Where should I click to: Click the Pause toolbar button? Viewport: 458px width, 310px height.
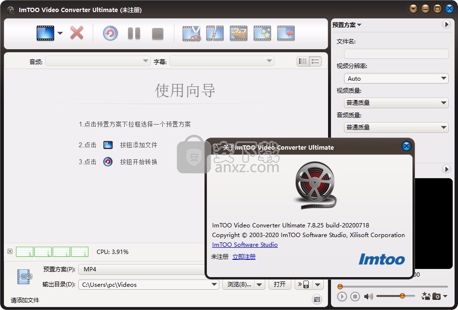[x=134, y=33]
